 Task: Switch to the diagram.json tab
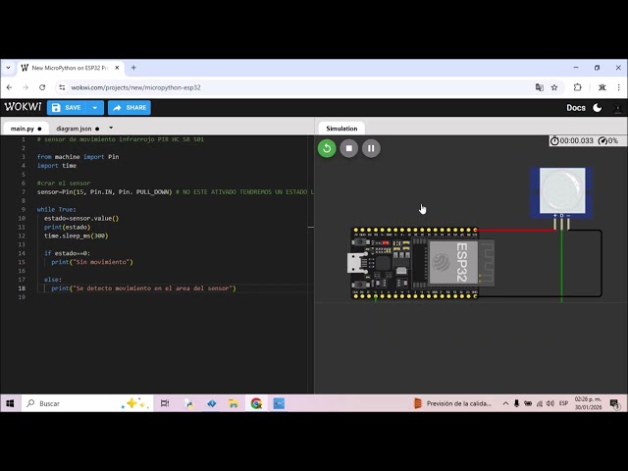78,129
